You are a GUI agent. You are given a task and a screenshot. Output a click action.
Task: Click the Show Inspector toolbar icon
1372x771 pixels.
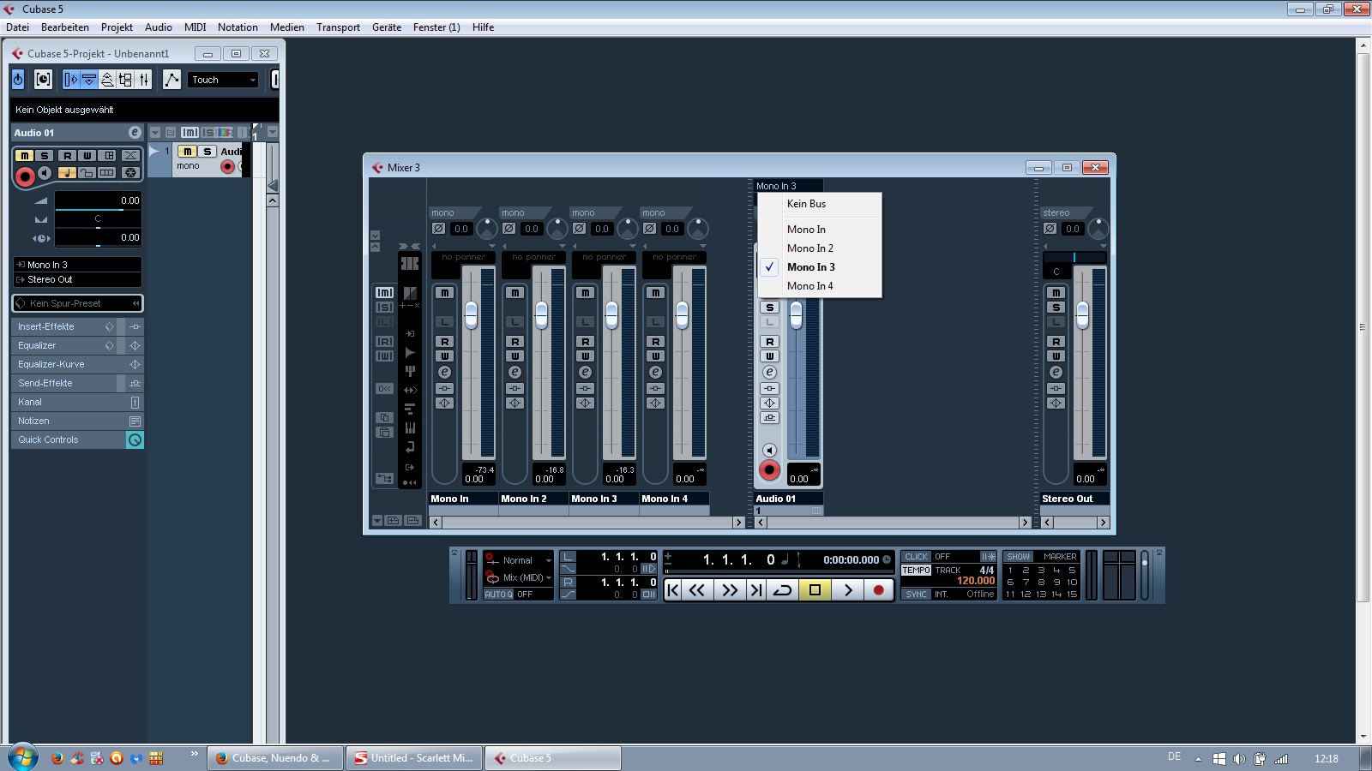point(71,80)
